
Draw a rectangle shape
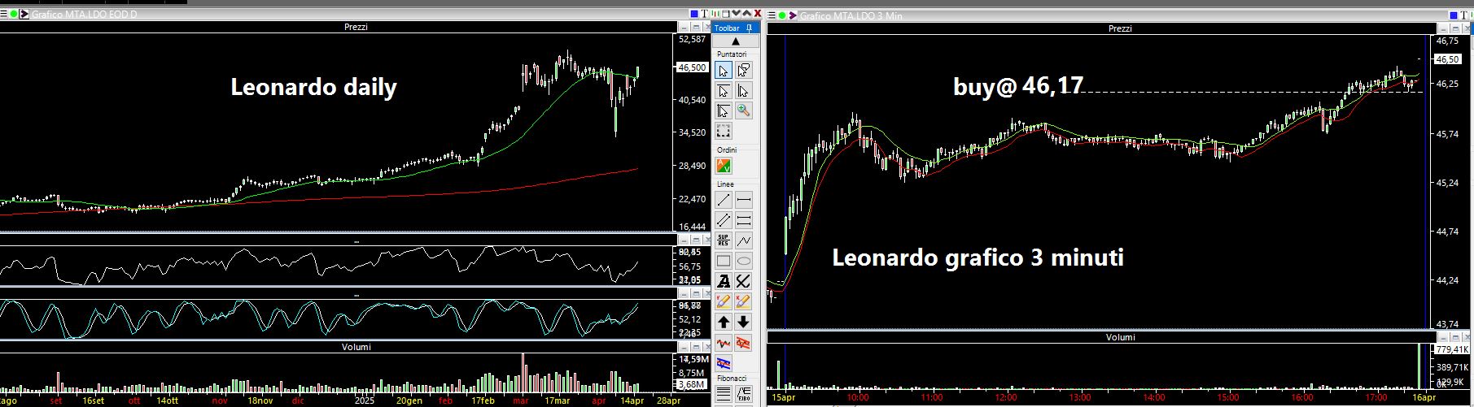point(724,261)
